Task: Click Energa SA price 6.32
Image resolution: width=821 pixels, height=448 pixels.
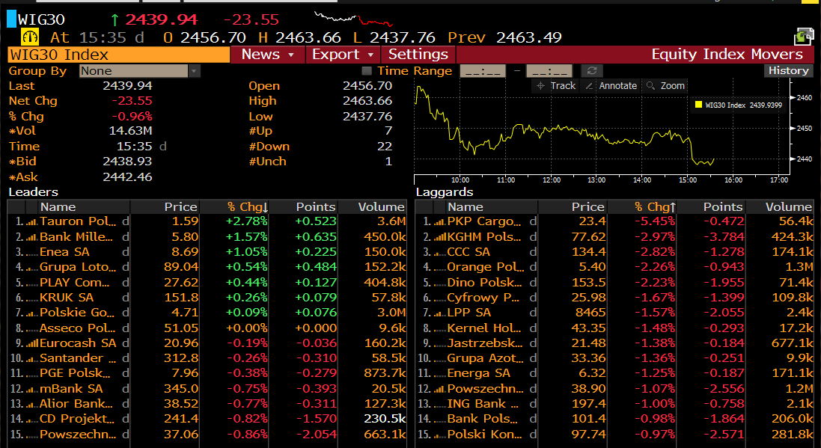Action: 592,374
